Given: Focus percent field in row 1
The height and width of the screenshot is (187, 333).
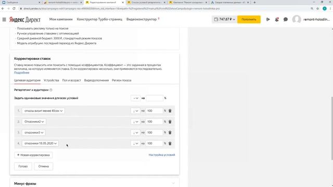Looking at the screenshot, I should pos(154,111).
